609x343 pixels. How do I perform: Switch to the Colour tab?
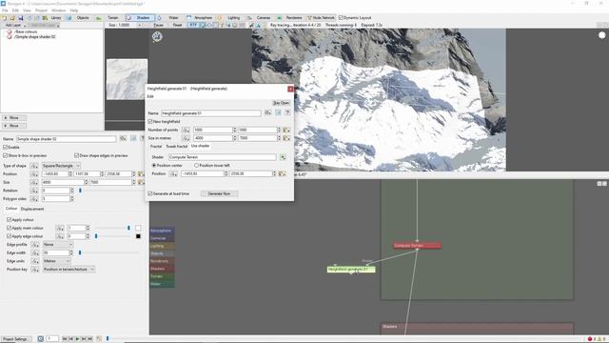click(x=11, y=209)
